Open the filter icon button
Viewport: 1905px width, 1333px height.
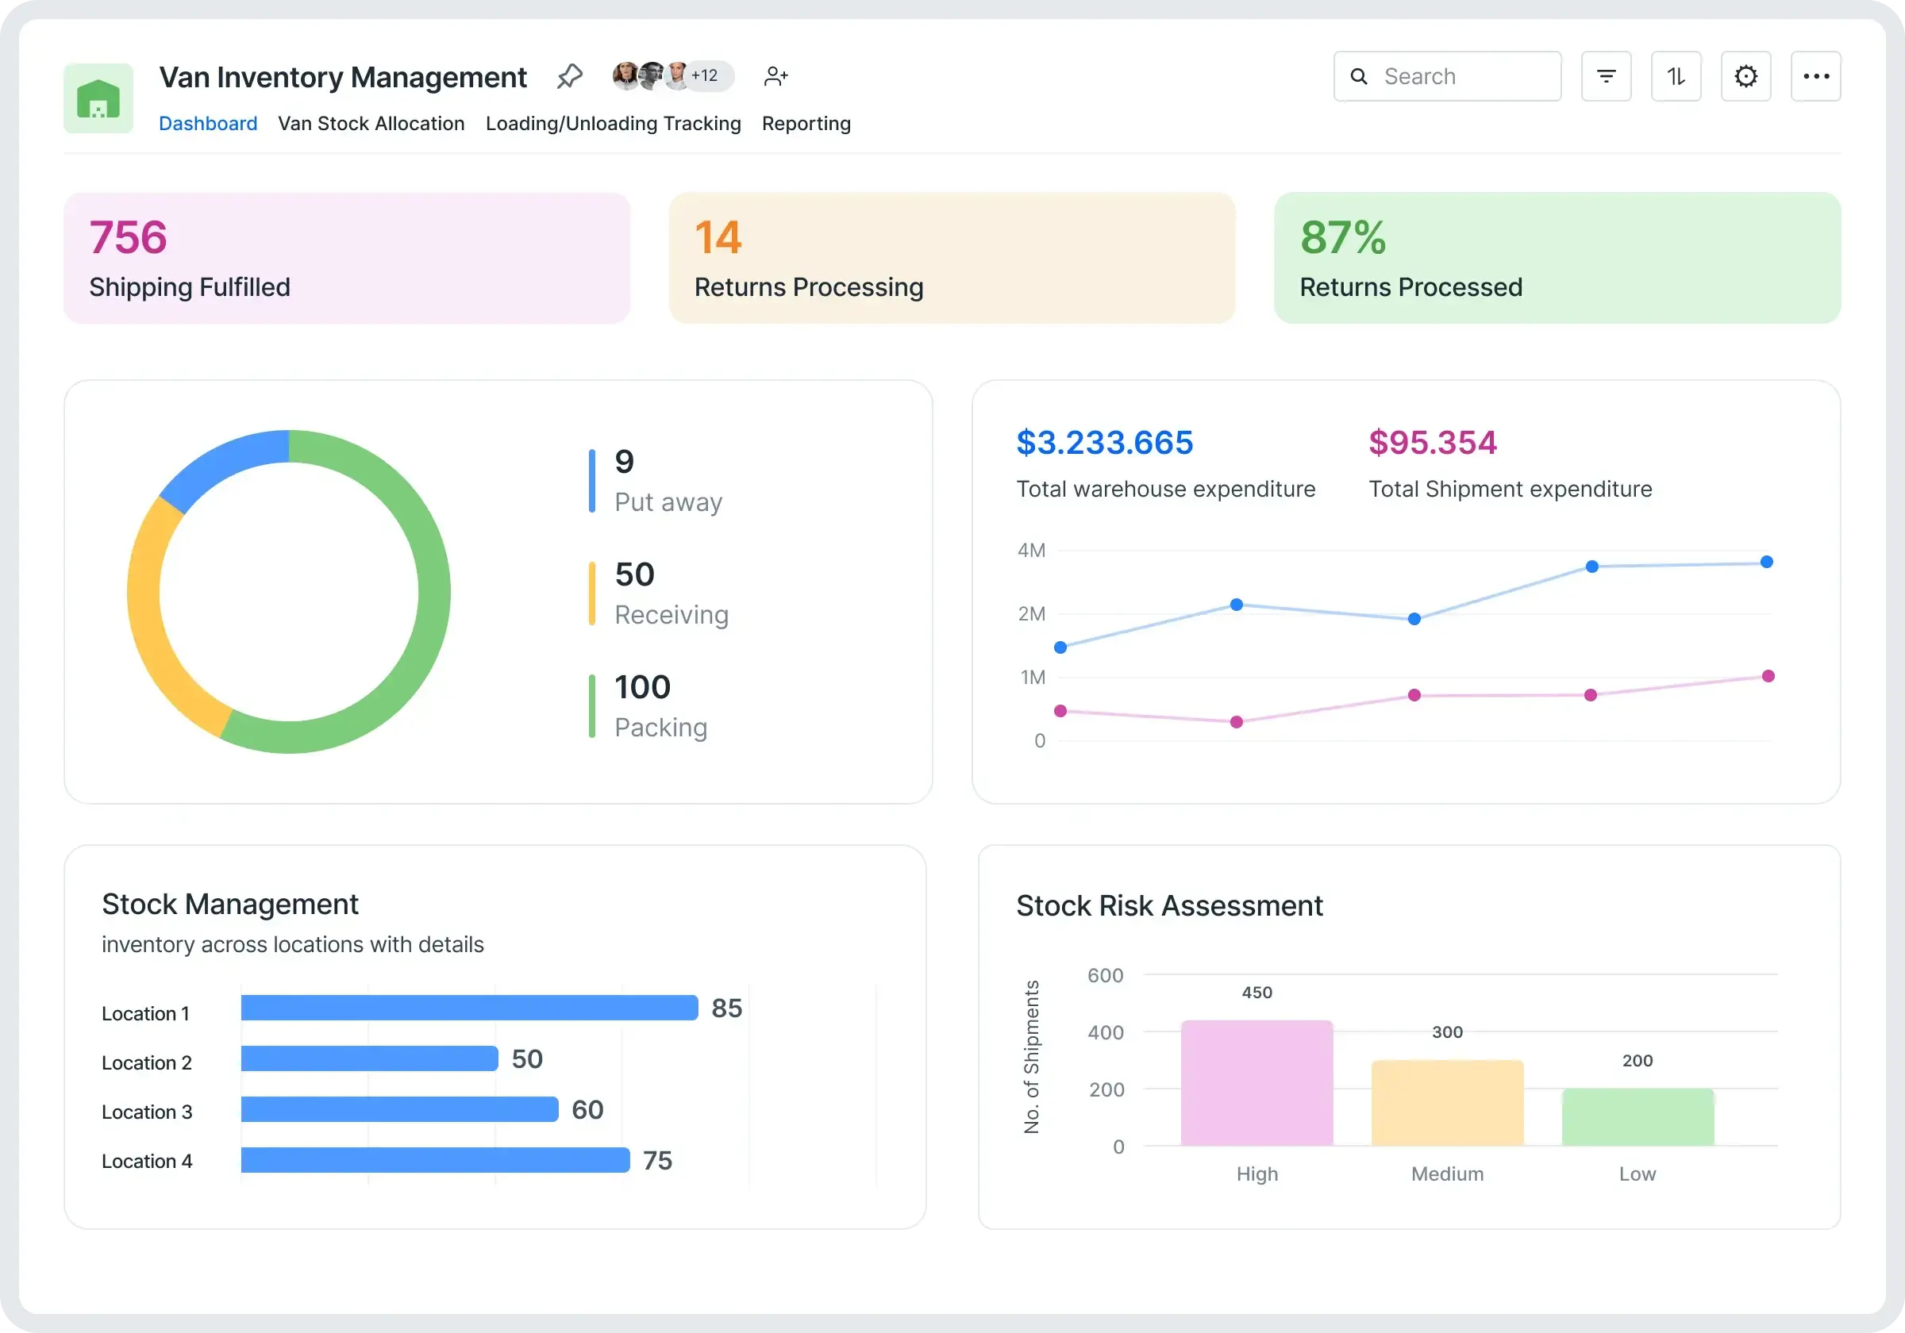1606,76
